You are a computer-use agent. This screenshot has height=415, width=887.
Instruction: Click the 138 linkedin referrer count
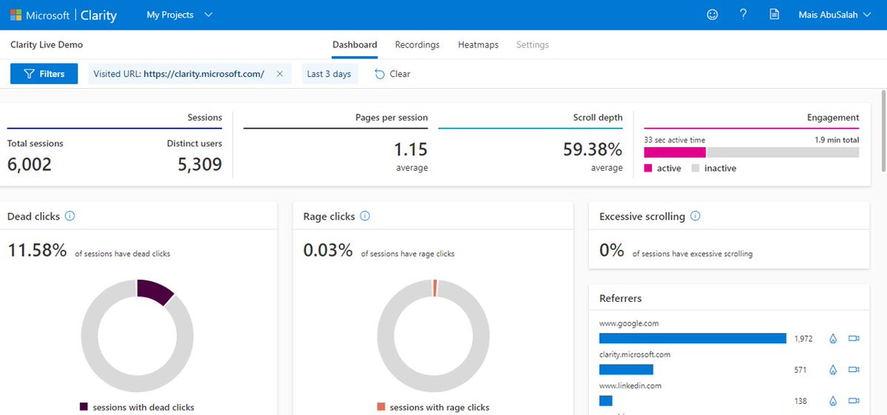click(x=801, y=401)
